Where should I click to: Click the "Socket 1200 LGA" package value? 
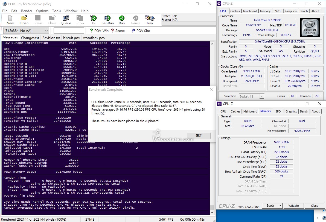(267, 30)
